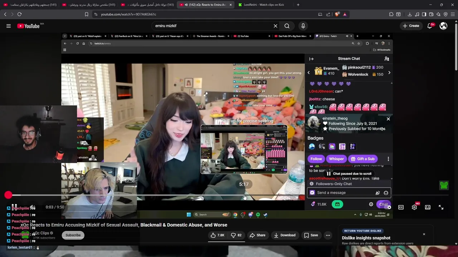Share this page from the address bar
Screen dimensions: 458x257
pyautogui.click(x=328, y=14)
